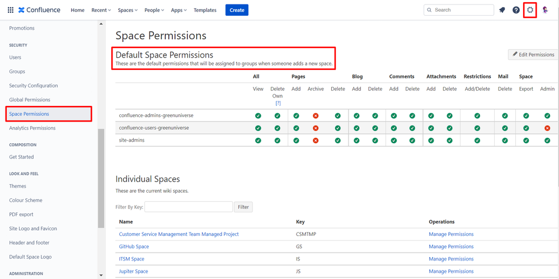Click Restrictions Add/Delete check for confluence-admins-greenuniverse
This screenshot has width=559, height=279.
[x=477, y=115]
